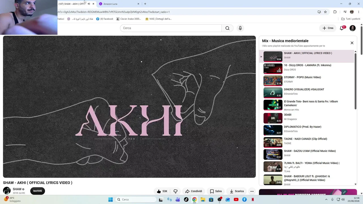Close the Amazon Luna tab
363x204 pixels.
tap(138, 4)
